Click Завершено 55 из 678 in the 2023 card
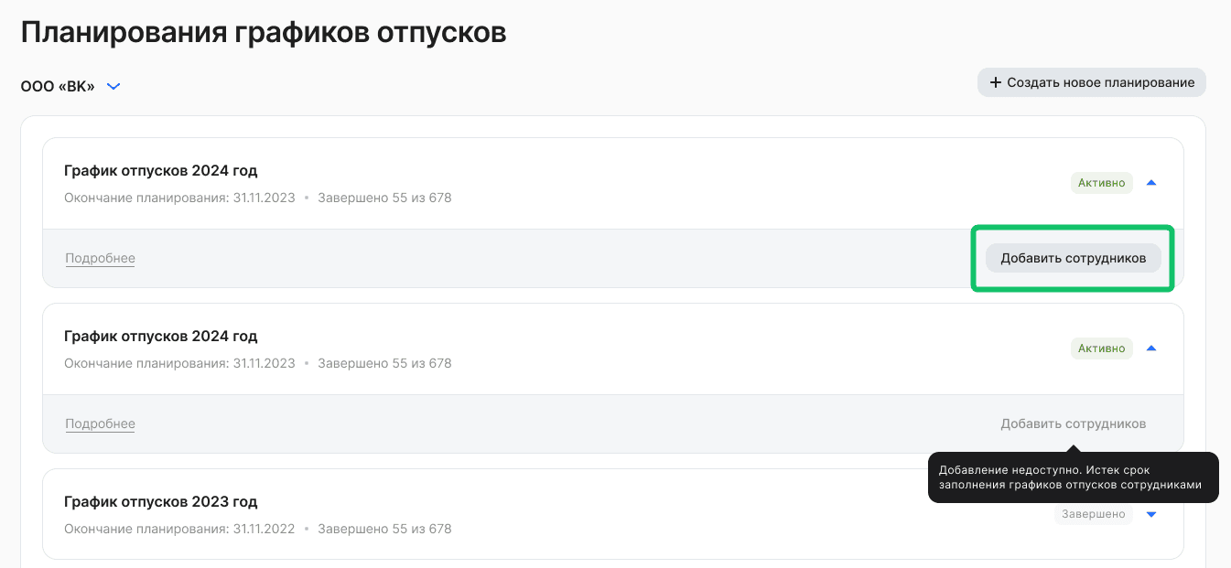The height and width of the screenshot is (568, 1231). [384, 529]
